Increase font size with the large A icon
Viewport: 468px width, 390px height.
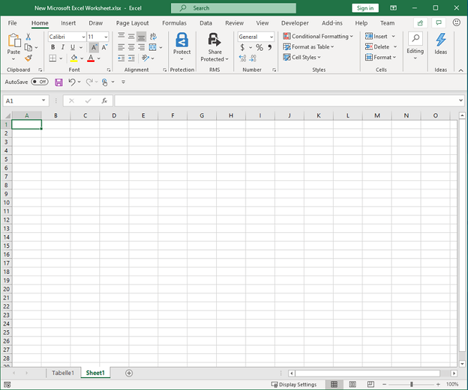94,47
